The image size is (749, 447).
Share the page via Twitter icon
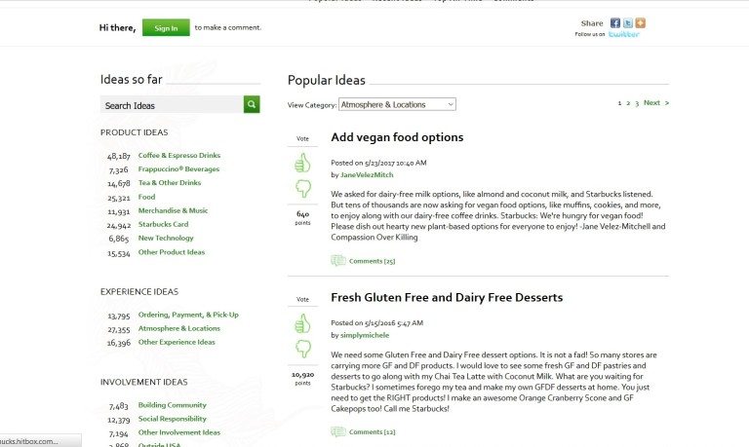tap(628, 23)
